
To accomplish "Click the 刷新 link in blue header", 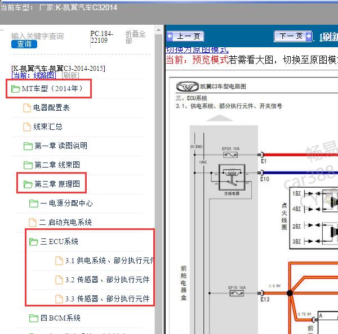I will [328, 37].
